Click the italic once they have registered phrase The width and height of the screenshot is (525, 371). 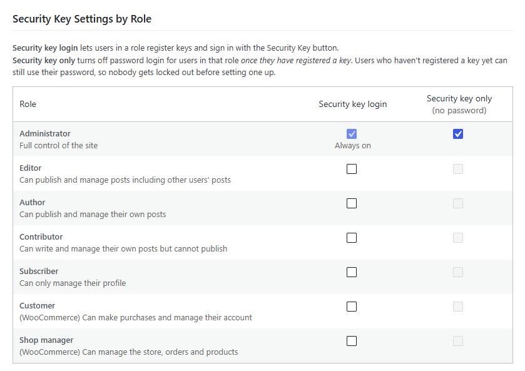tap(296, 61)
